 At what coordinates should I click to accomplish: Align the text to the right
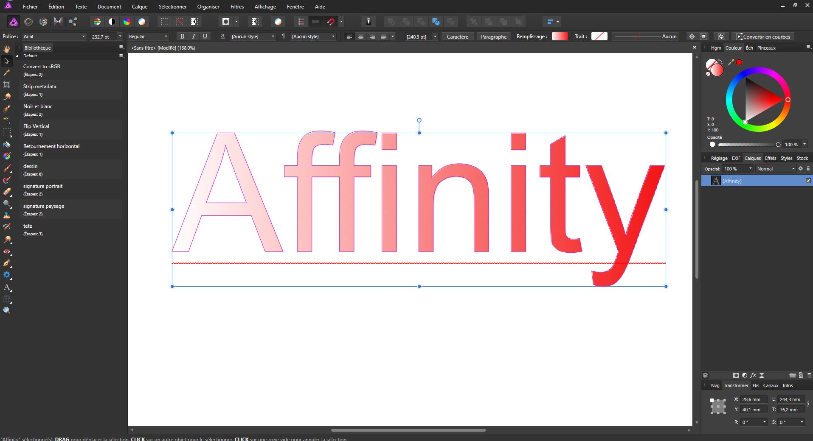click(x=372, y=36)
